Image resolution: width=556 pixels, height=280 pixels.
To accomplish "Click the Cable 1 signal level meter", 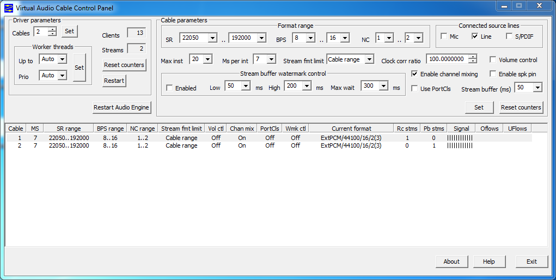I will point(460,138).
